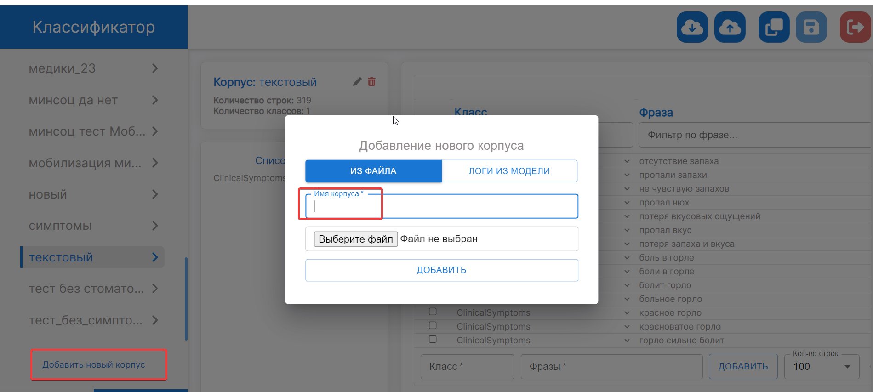The width and height of the screenshot is (873, 392).
Task: Click 'Добавить новый корпус' link in sidebar
Action: (x=94, y=364)
